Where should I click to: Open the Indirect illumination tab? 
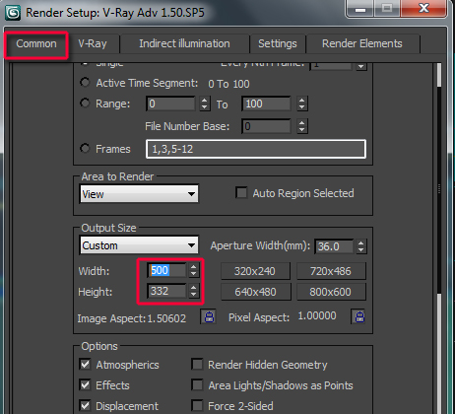point(184,43)
